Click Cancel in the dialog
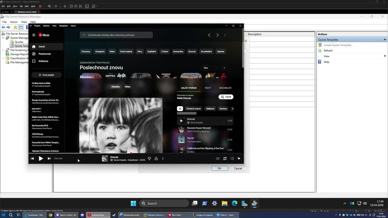388x218 pixels. tap(238, 168)
